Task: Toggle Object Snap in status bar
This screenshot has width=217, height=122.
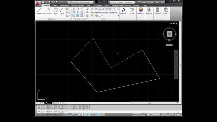Action: (x=79, y=114)
